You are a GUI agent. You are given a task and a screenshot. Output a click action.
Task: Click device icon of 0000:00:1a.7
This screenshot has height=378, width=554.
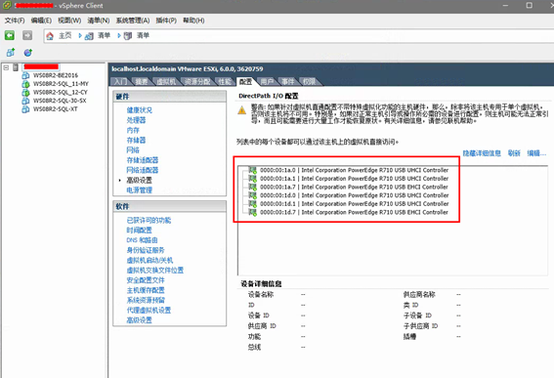(253, 187)
